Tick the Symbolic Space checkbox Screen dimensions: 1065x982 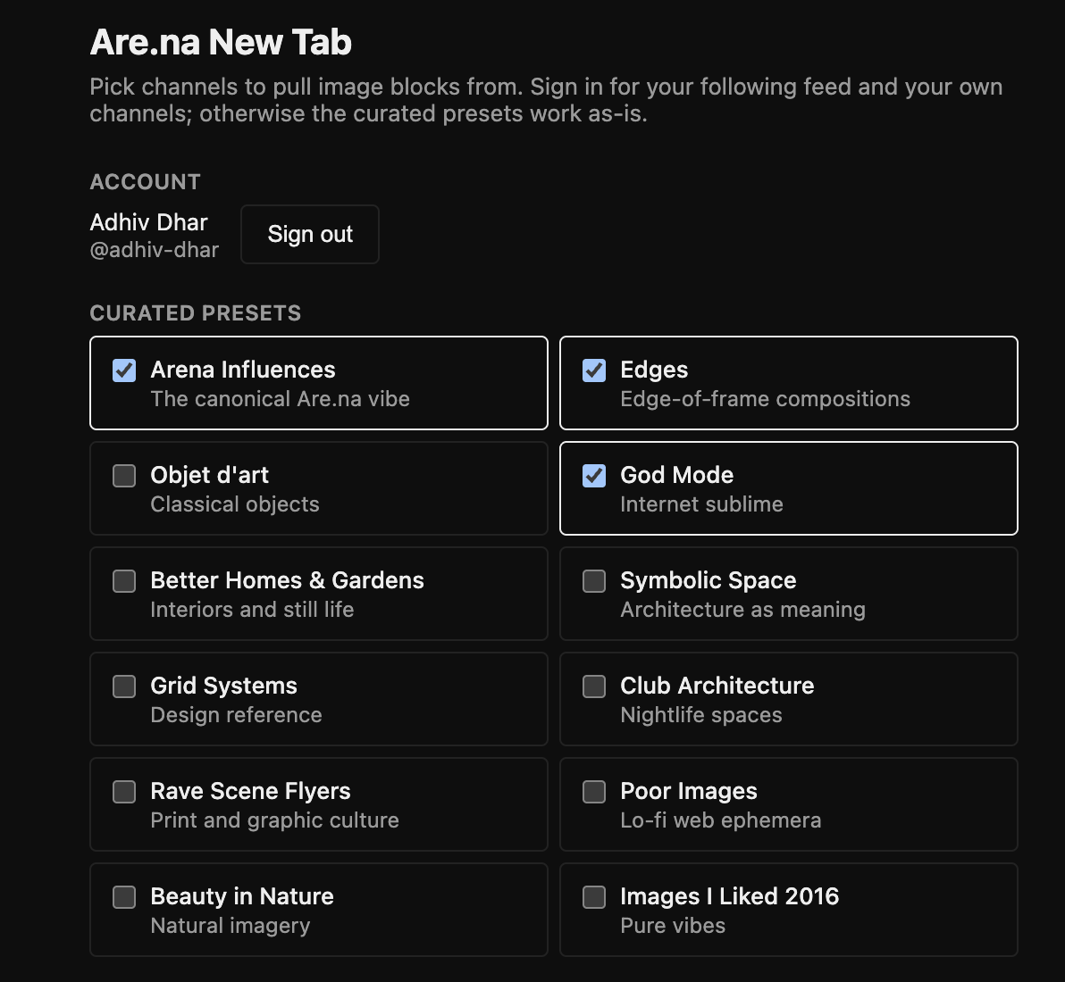(594, 581)
